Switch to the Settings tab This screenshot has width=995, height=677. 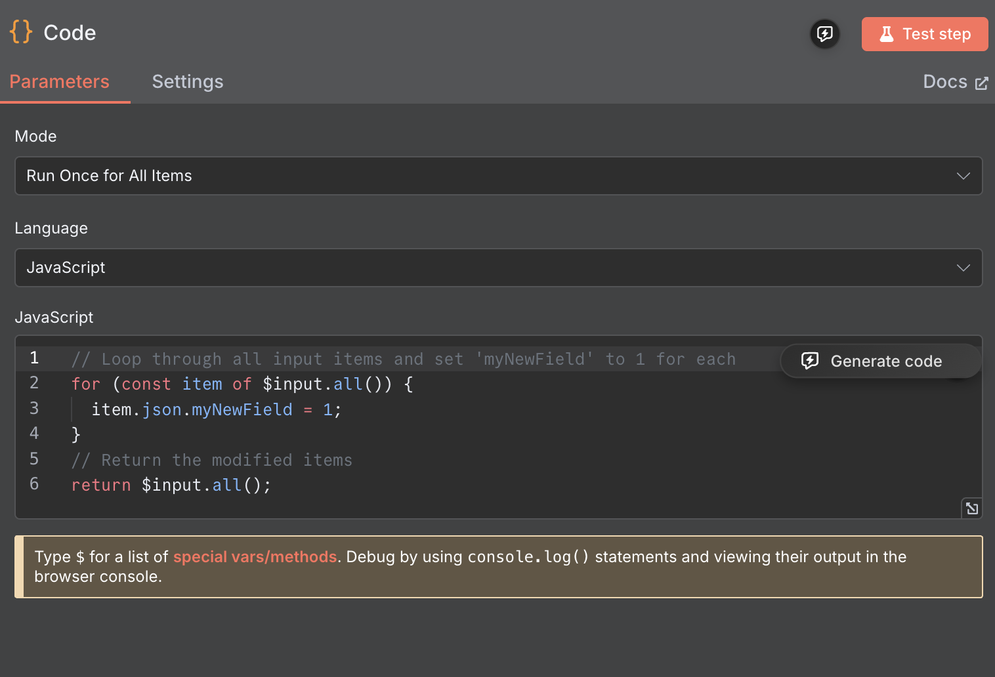pyautogui.click(x=188, y=81)
